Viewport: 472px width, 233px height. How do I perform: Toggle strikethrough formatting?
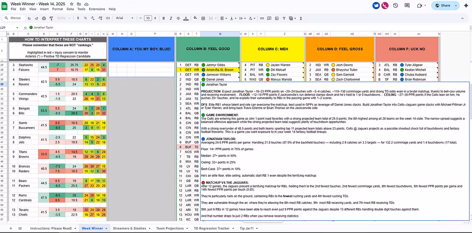[x=177, y=18]
